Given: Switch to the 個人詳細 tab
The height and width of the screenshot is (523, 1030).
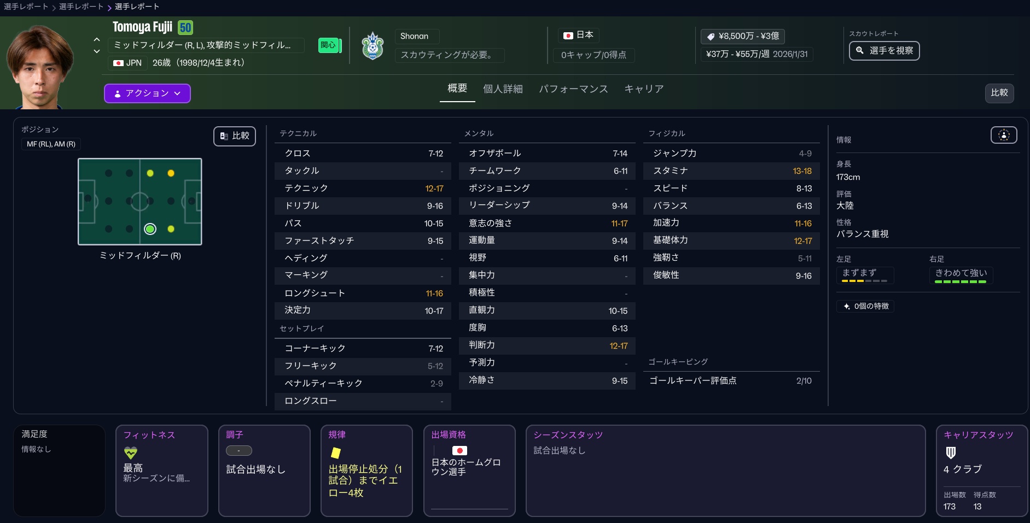Looking at the screenshot, I should point(503,89).
